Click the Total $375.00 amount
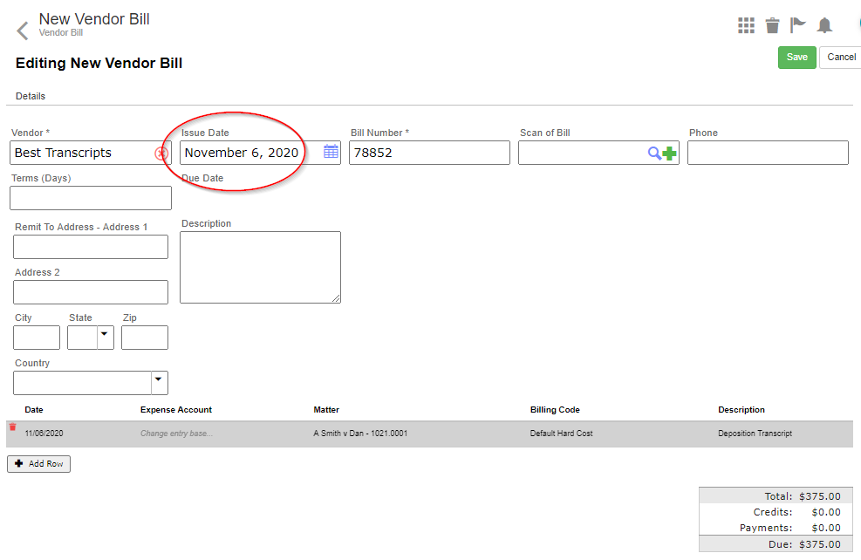 click(820, 496)
